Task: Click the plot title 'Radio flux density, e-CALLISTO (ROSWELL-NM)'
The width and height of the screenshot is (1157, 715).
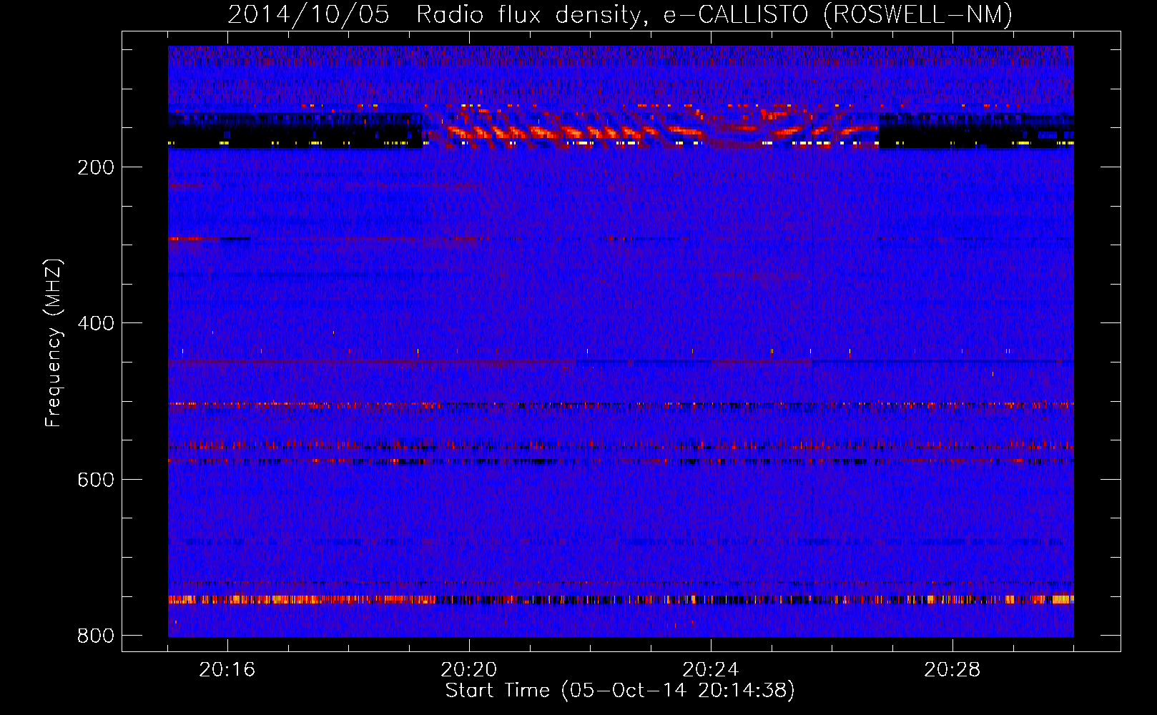Action: (714, 15)
